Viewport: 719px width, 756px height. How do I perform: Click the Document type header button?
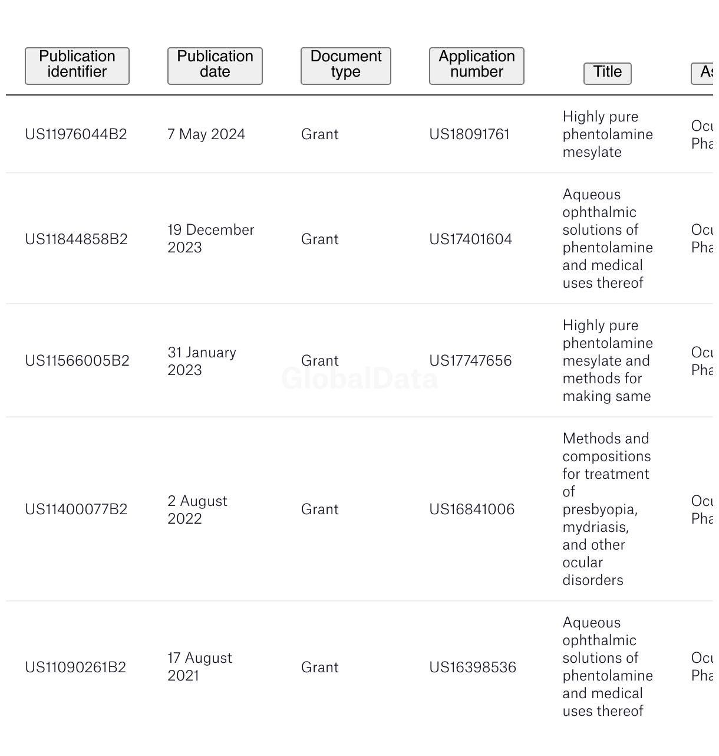(x=346, y=66)
